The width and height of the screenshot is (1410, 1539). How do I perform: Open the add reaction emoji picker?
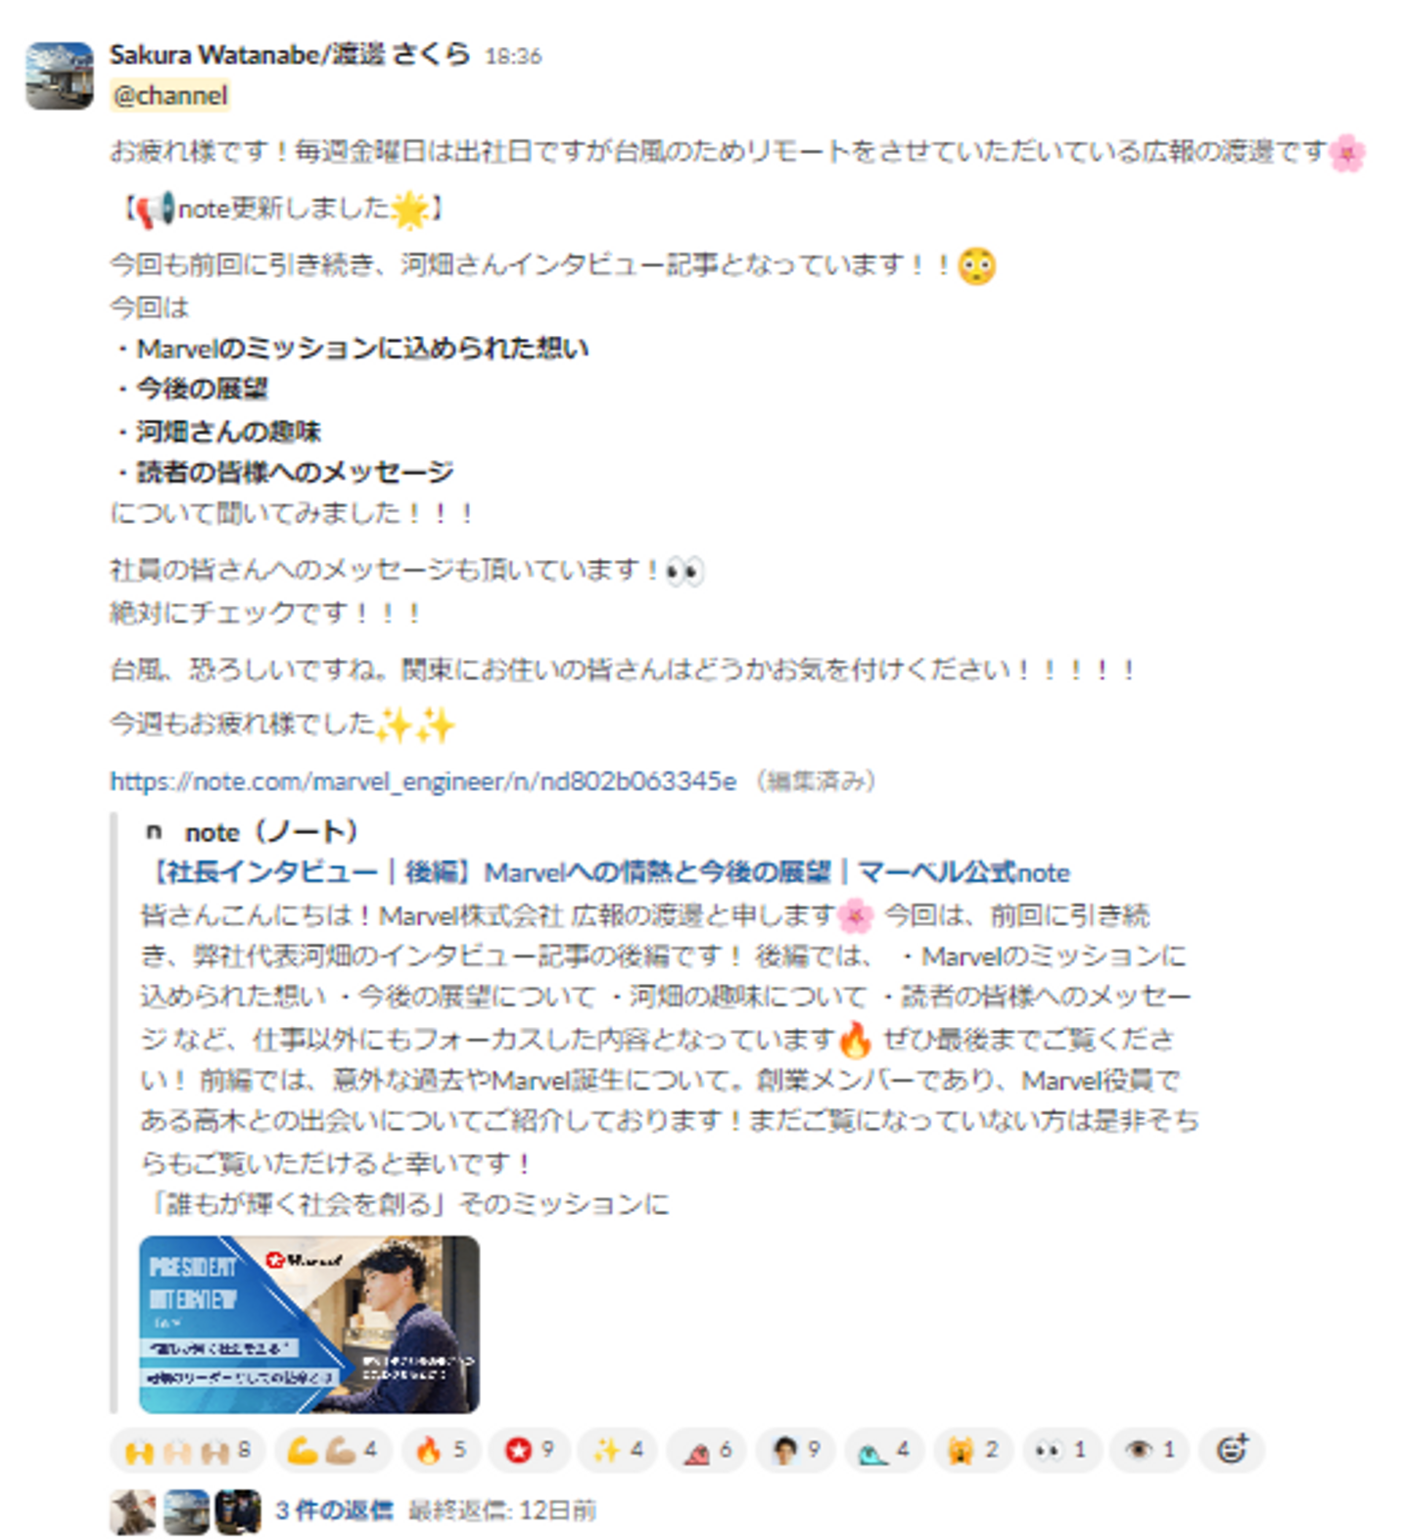pyautogui.click(x=1232, y=1450)
